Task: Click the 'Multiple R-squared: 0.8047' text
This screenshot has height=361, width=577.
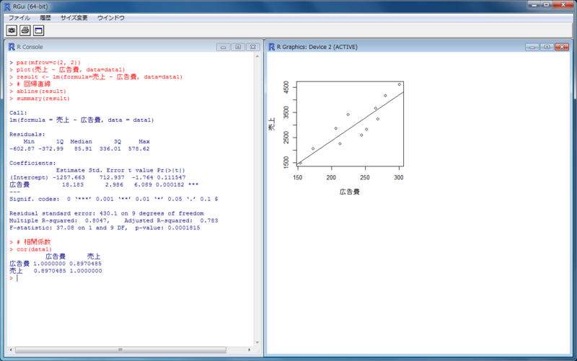Action: point(59,220)
